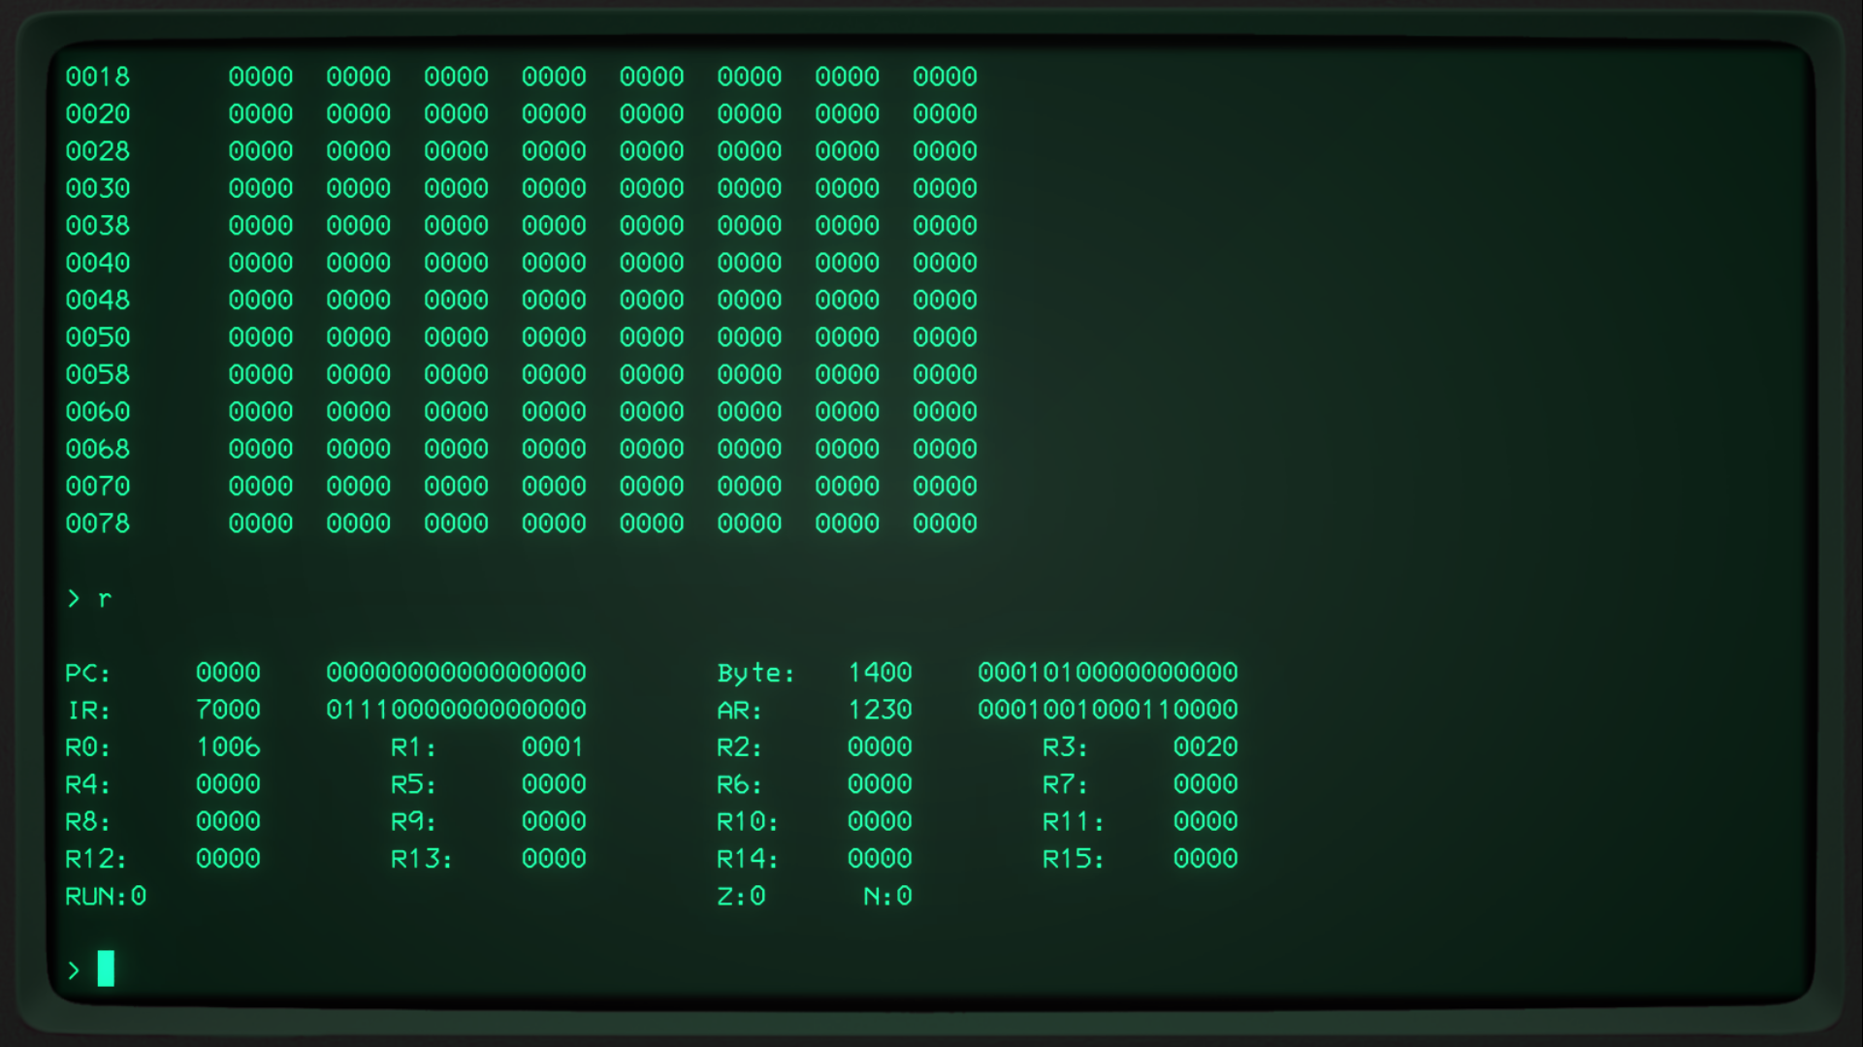1863x1047 pixels.
Task: Select memory address 0030
Action: (98, 189)
